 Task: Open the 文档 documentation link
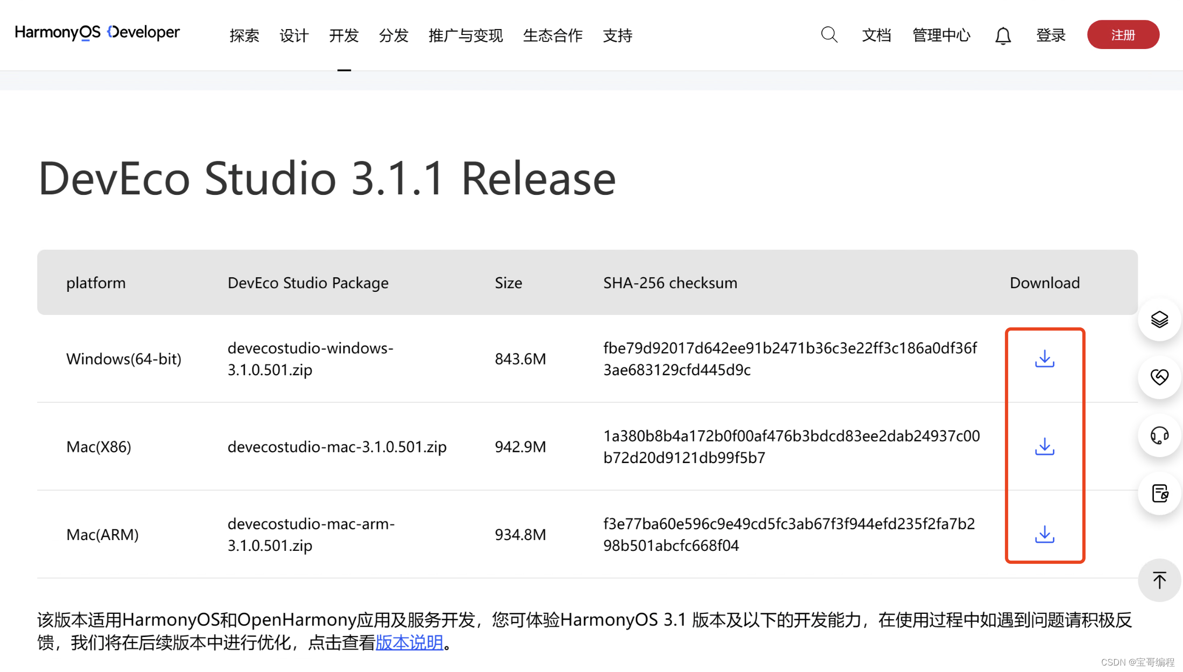click(876, 35)
